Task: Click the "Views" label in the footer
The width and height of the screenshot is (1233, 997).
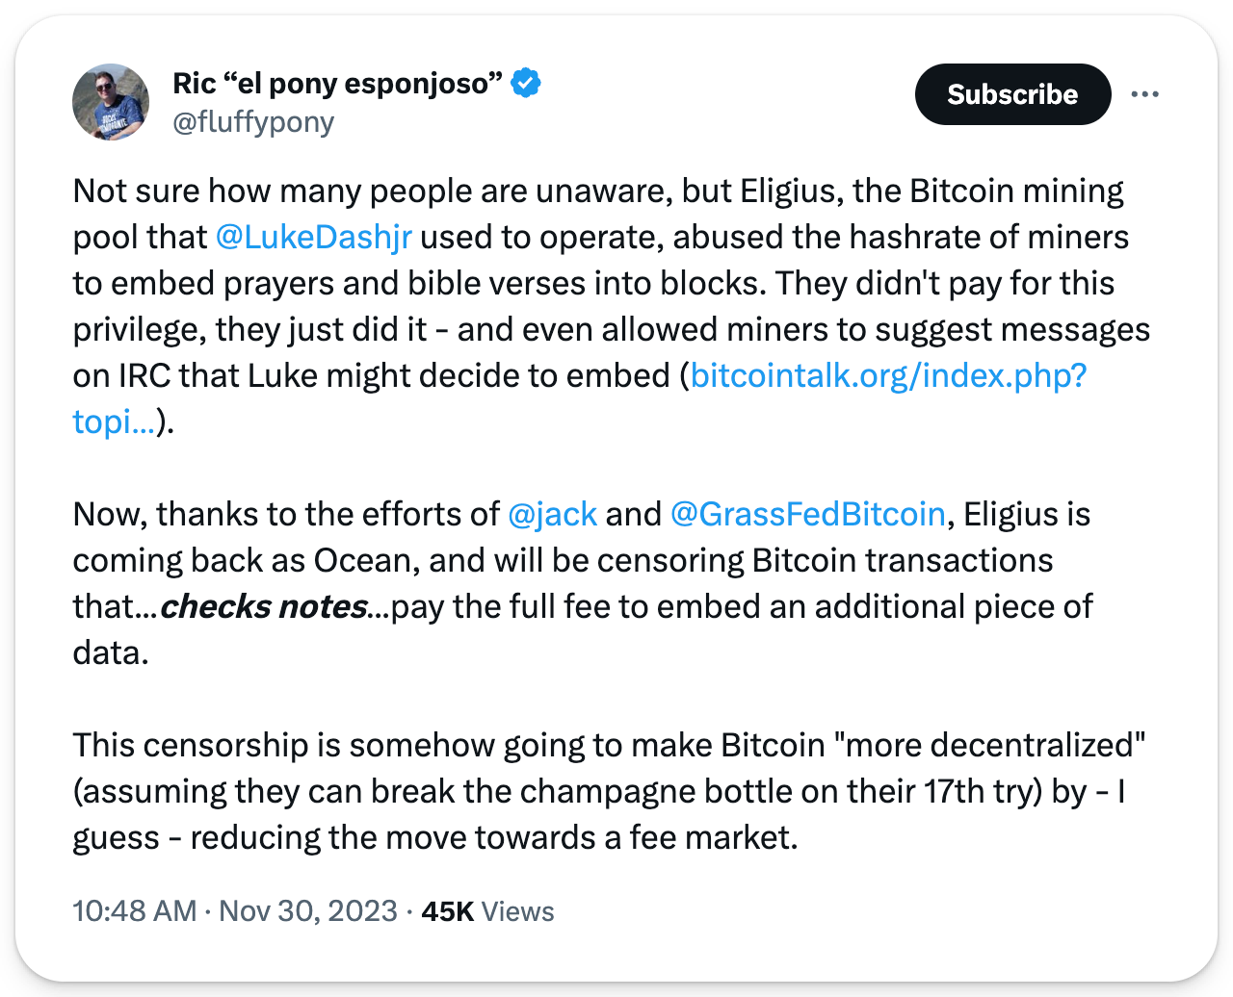Action: coord(517,910)
